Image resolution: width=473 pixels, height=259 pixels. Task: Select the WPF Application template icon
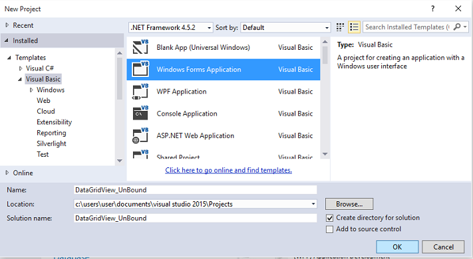click(x=140, y=91)
